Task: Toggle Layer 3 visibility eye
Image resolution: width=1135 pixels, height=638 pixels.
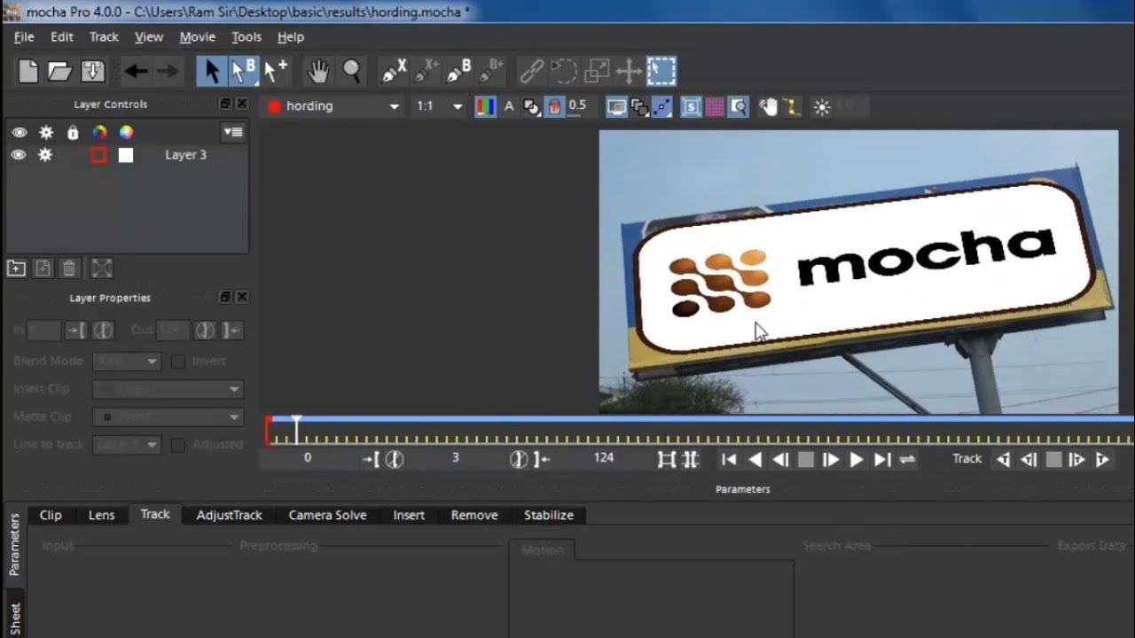Action: tap(19, 155)
